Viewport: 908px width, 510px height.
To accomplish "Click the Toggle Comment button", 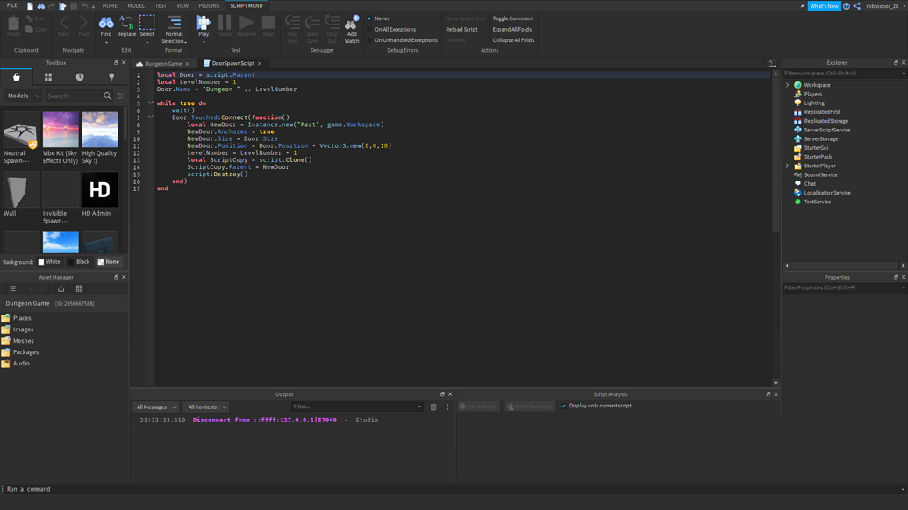I will point(512,18).
